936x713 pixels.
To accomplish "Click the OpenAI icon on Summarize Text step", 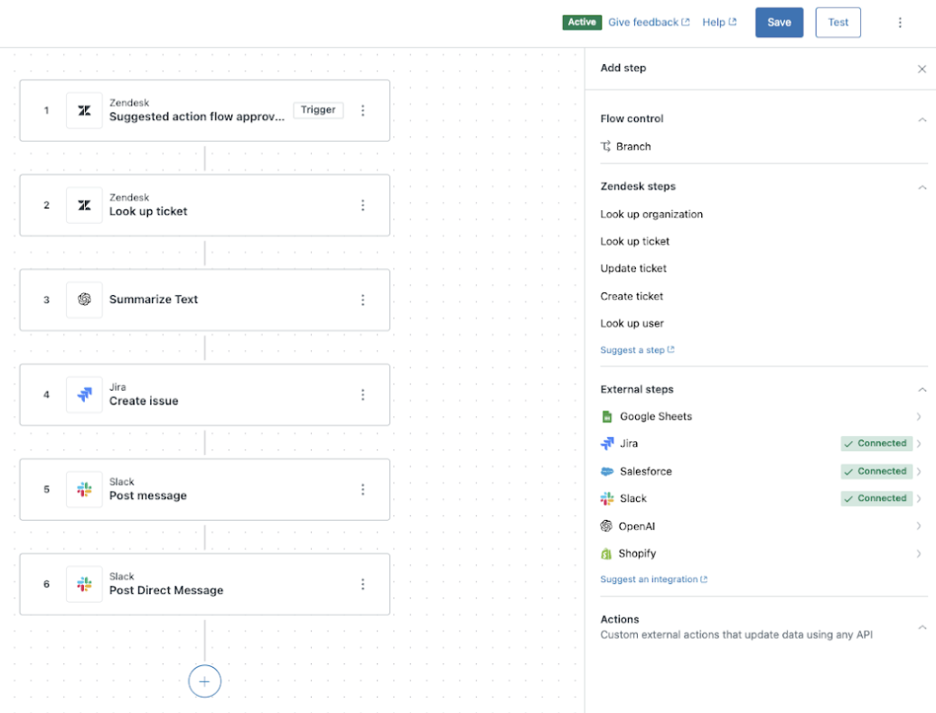I will (x=84, y=300).
